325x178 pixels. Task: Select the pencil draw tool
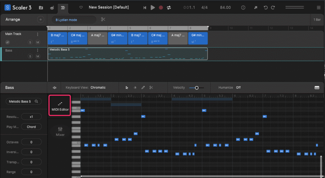(x=143, y=88)
